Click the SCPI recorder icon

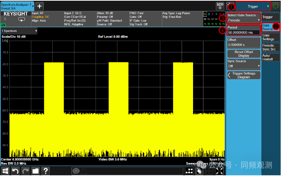(x=220, y=6)
